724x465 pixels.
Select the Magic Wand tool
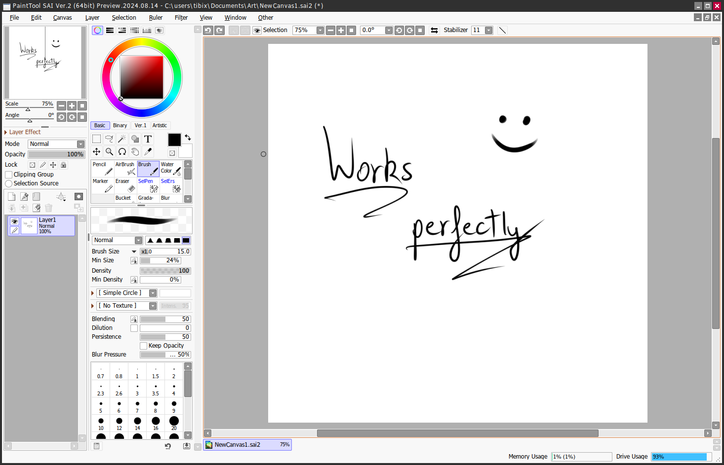coord(122,139)
